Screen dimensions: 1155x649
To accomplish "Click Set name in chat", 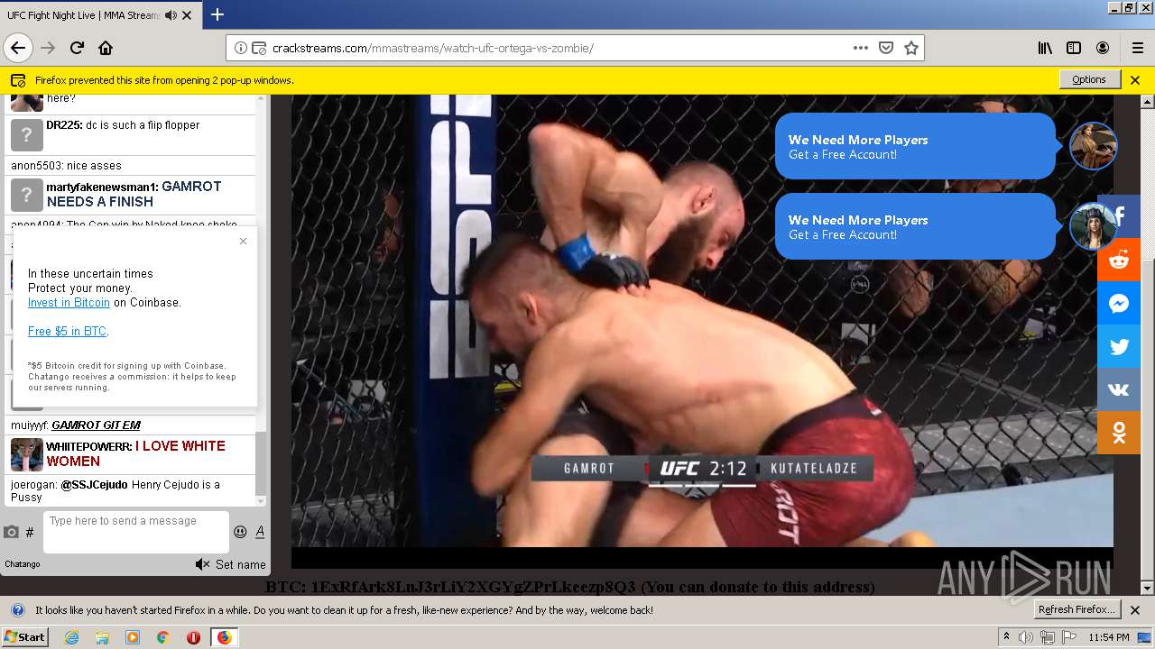I will pos(240,564).
